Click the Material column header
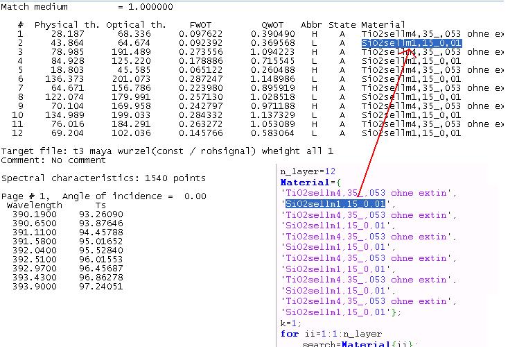Screen dimensions: 526x347 tap(383, 24)
